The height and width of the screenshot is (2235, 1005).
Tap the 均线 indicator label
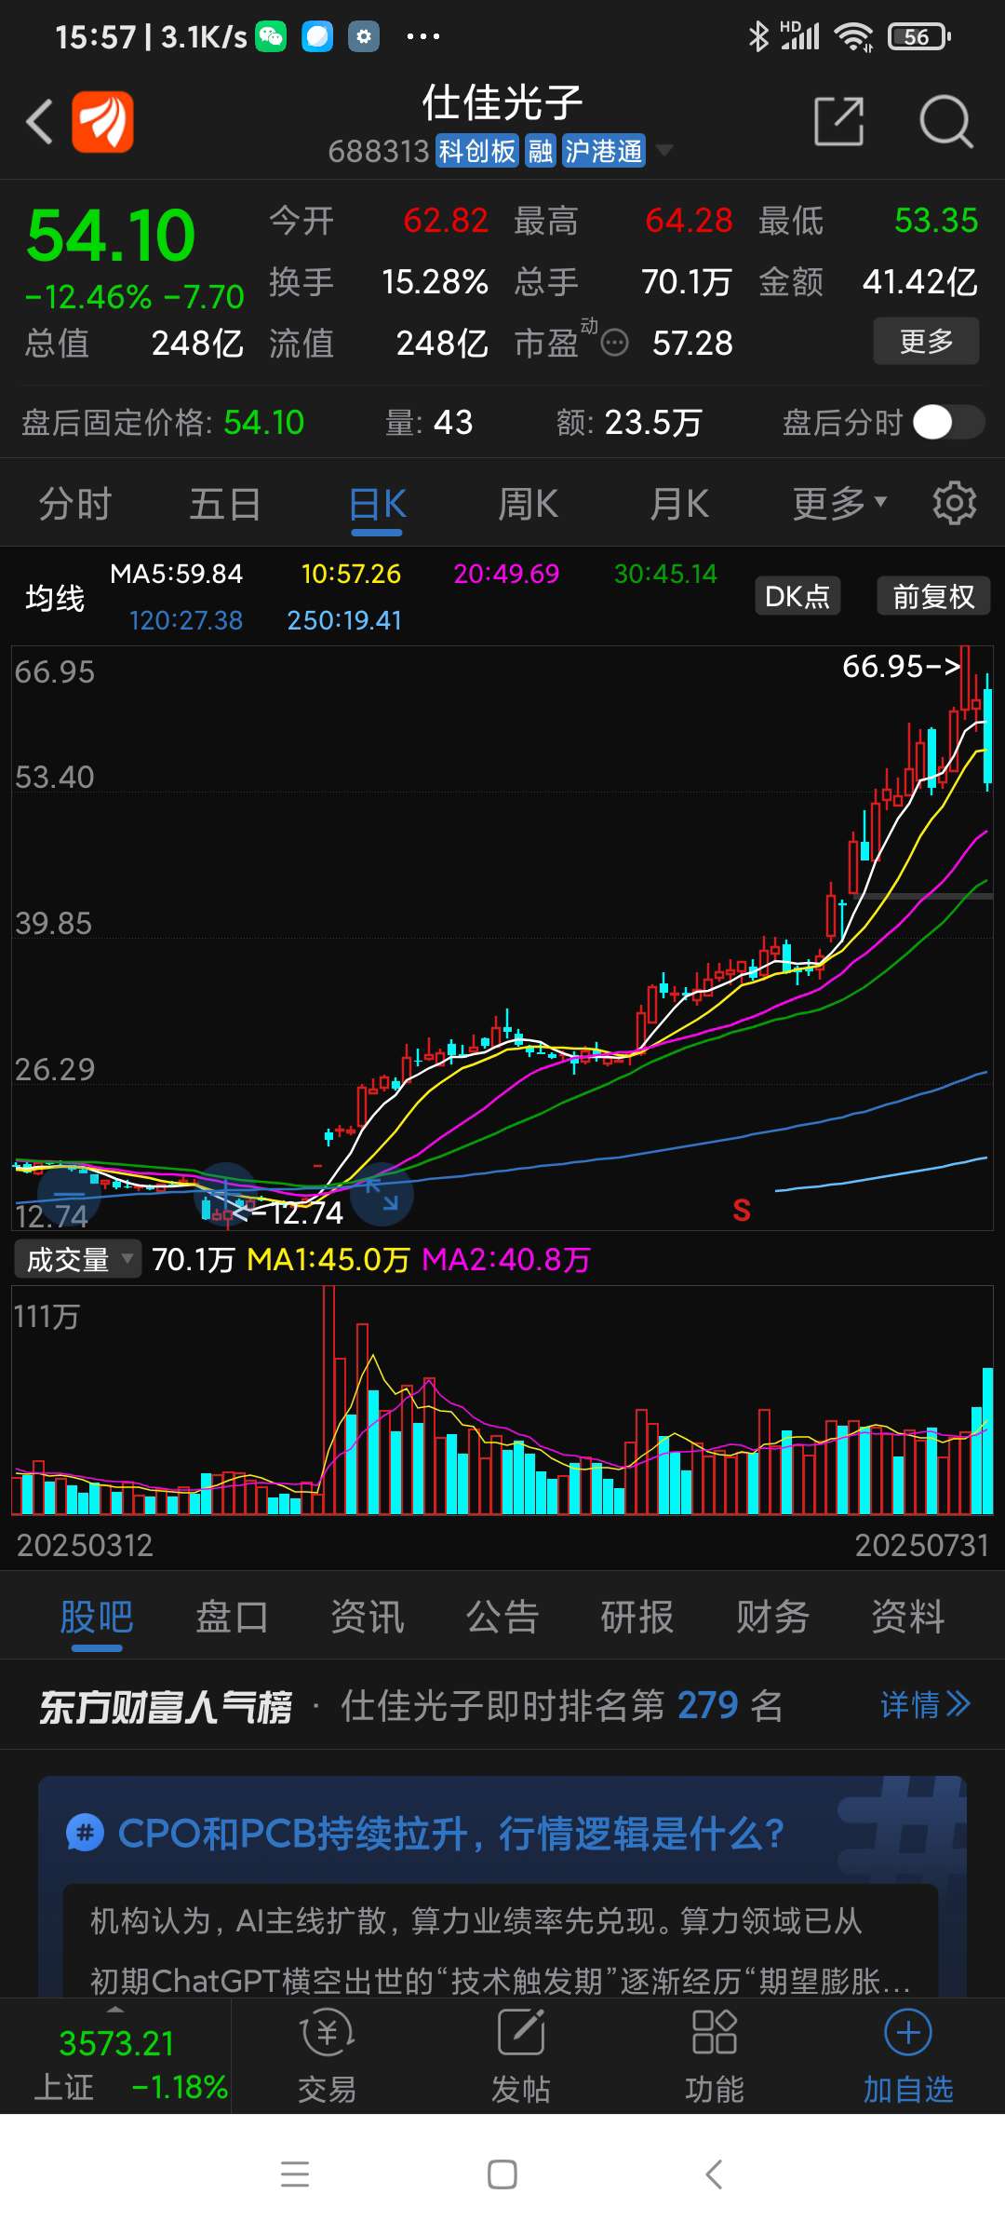click(55, 598)
